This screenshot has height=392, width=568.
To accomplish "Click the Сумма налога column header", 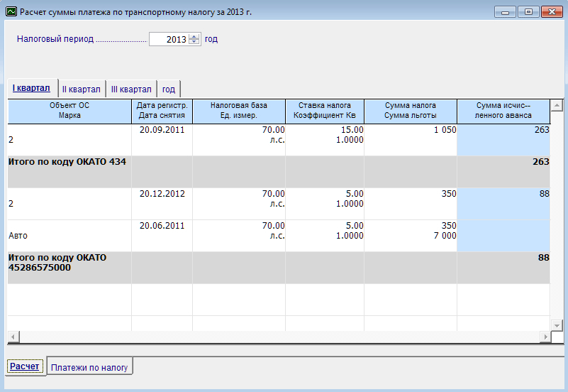I will point(411,111).
